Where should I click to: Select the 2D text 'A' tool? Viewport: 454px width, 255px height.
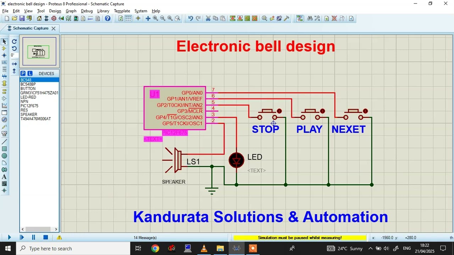(x=4, y=177)
